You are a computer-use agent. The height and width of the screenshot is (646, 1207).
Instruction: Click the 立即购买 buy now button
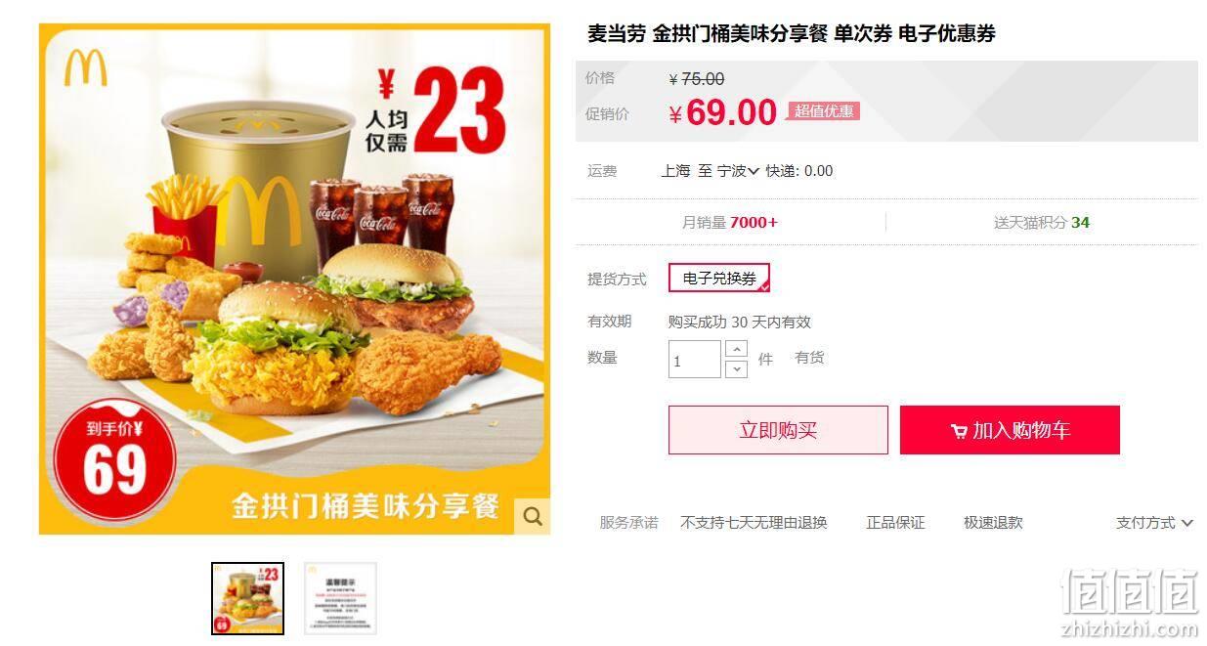pos(778,430)
